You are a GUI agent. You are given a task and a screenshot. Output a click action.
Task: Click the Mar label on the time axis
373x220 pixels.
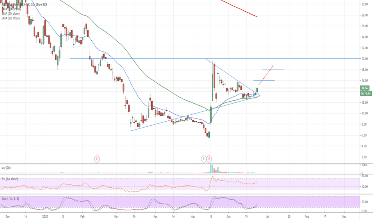click(x=116, y=216)
